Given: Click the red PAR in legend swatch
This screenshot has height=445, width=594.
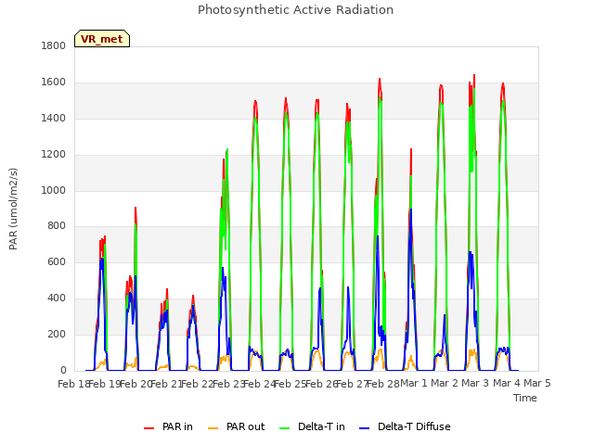Looking at the screenshot, I should coord(148,428).
